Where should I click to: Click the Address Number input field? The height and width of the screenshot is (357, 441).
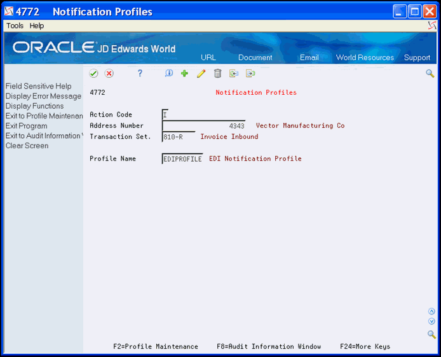(203, 125)
